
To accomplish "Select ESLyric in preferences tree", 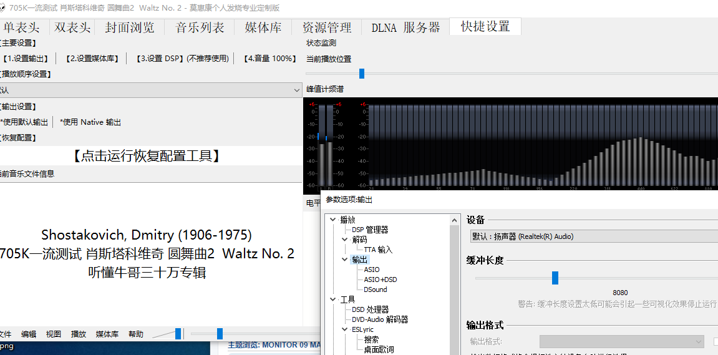I will [362, 329].
